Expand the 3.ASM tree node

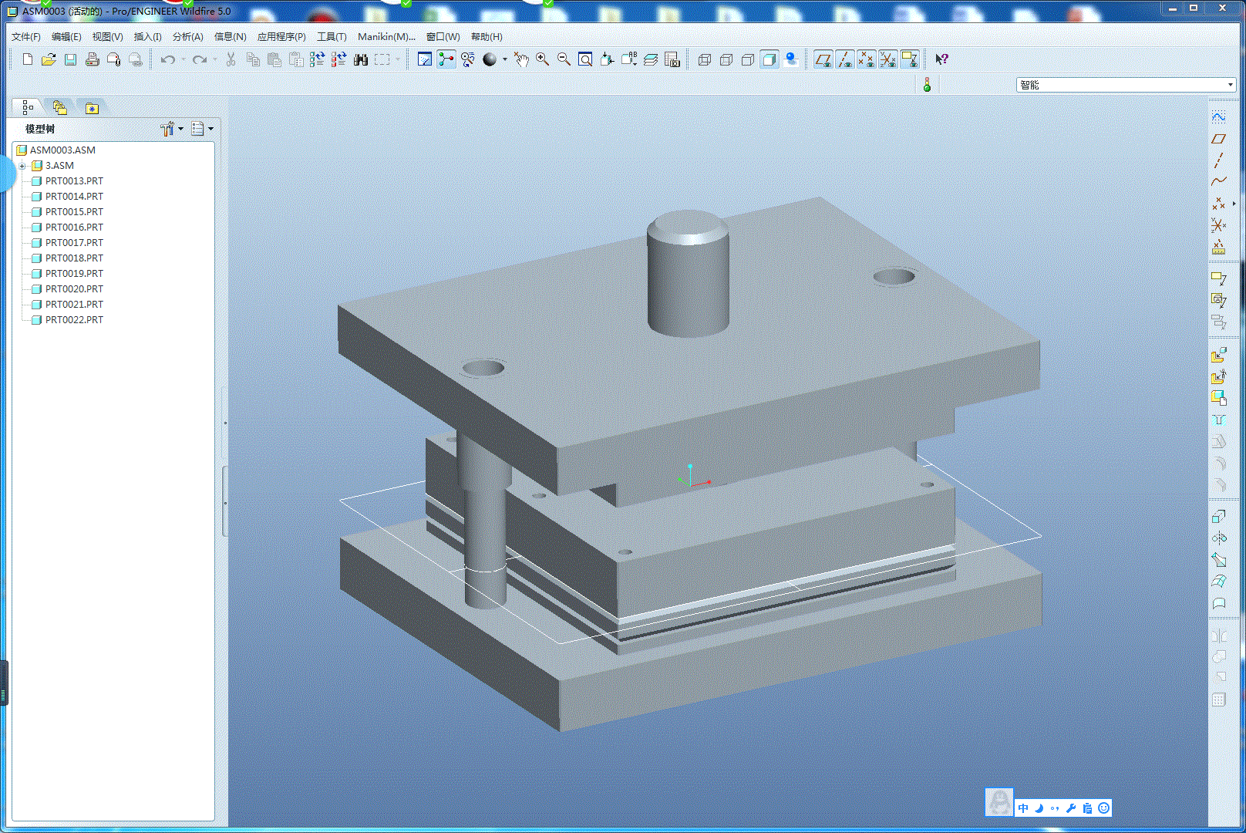22,166
